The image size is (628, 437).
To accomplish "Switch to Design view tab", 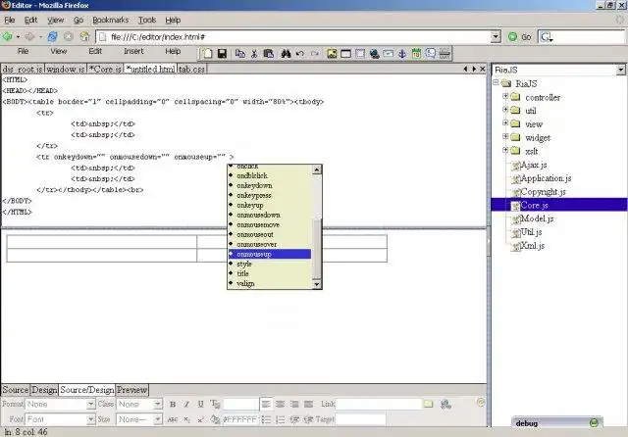I will coord(44,390).
